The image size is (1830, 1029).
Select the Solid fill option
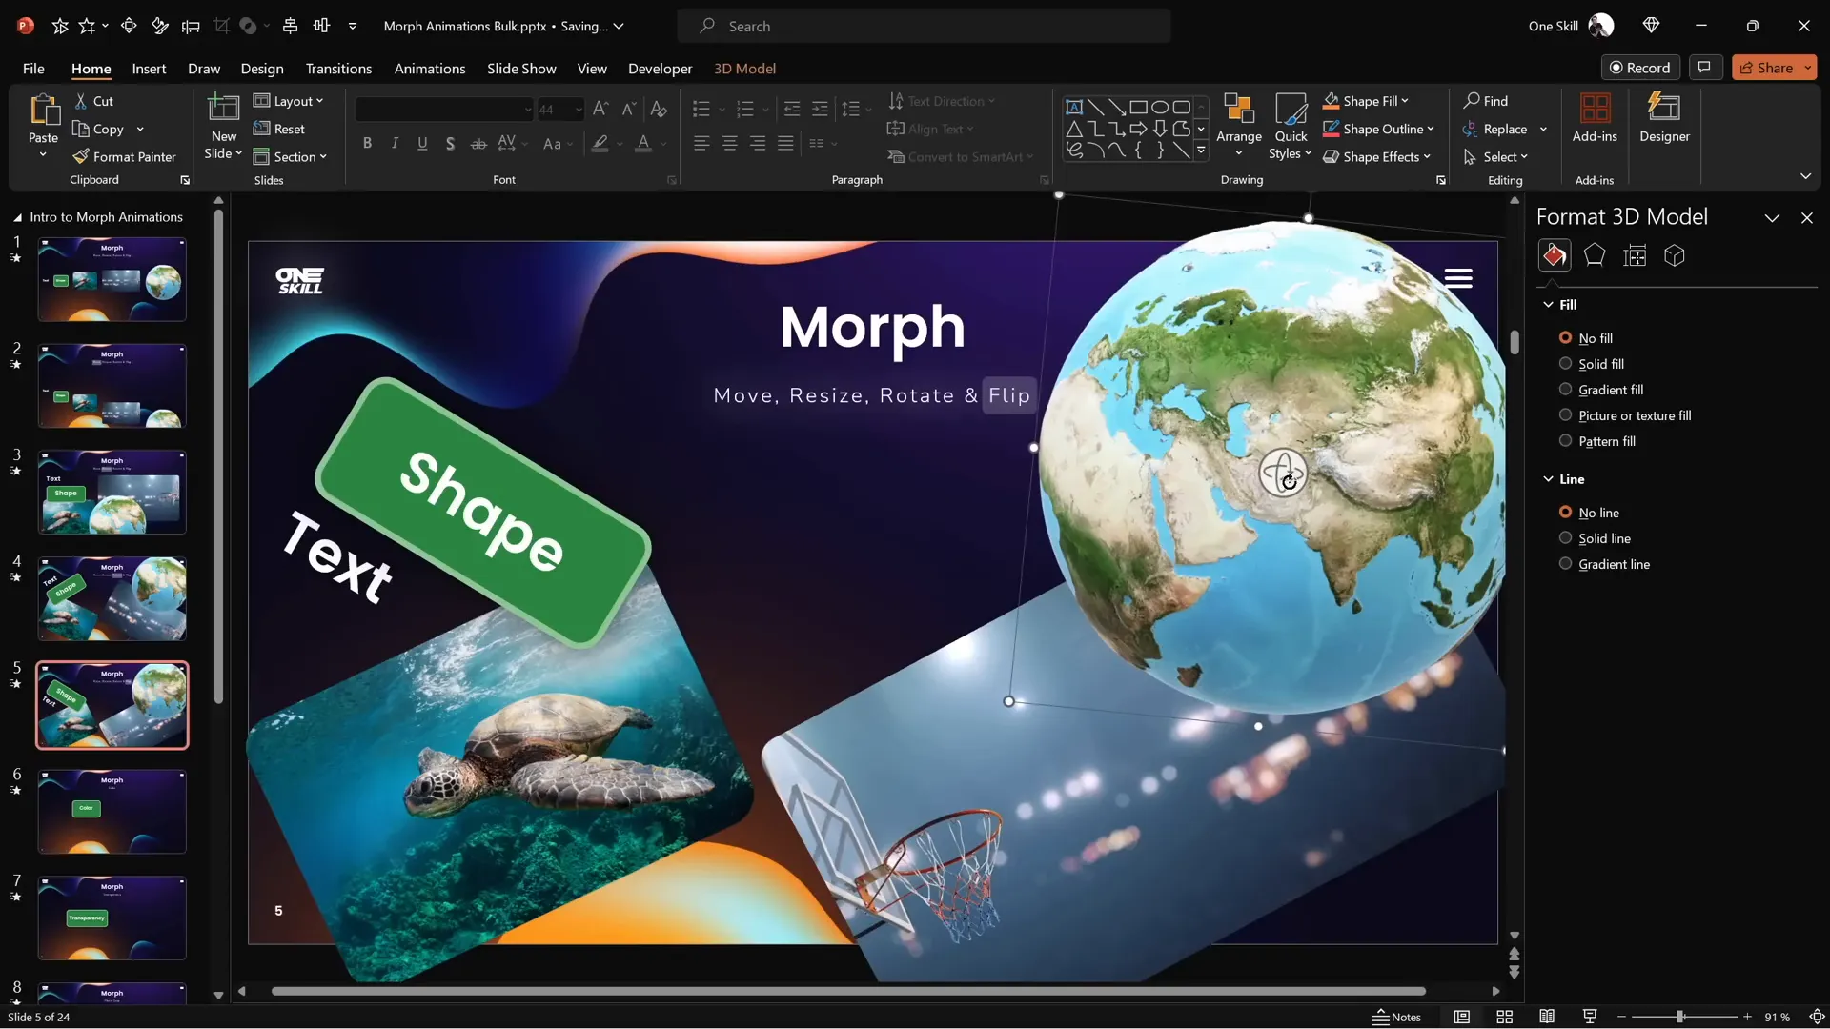point(1592,364)
